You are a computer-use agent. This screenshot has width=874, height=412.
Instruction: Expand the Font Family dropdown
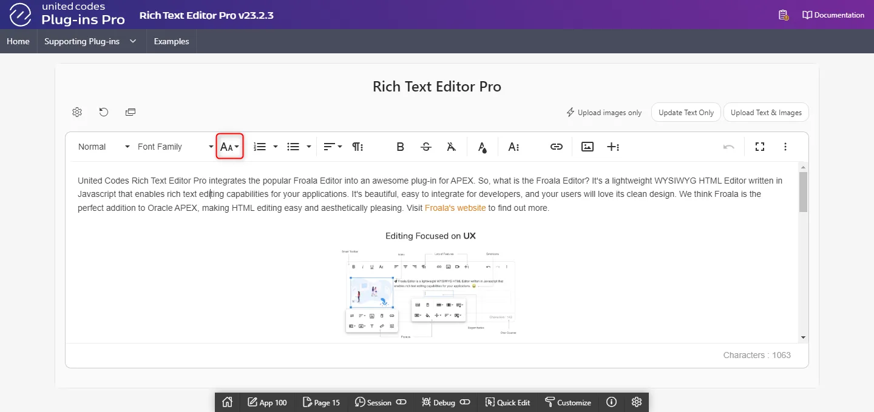coord(175,147)
